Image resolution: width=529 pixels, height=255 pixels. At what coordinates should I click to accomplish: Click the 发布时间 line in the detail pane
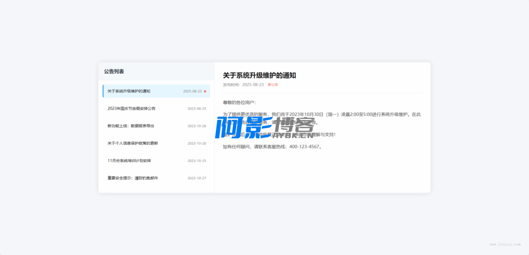click(x=243, y=84)
